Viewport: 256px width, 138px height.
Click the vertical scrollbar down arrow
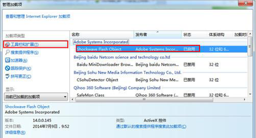click(x=250, y=94)
